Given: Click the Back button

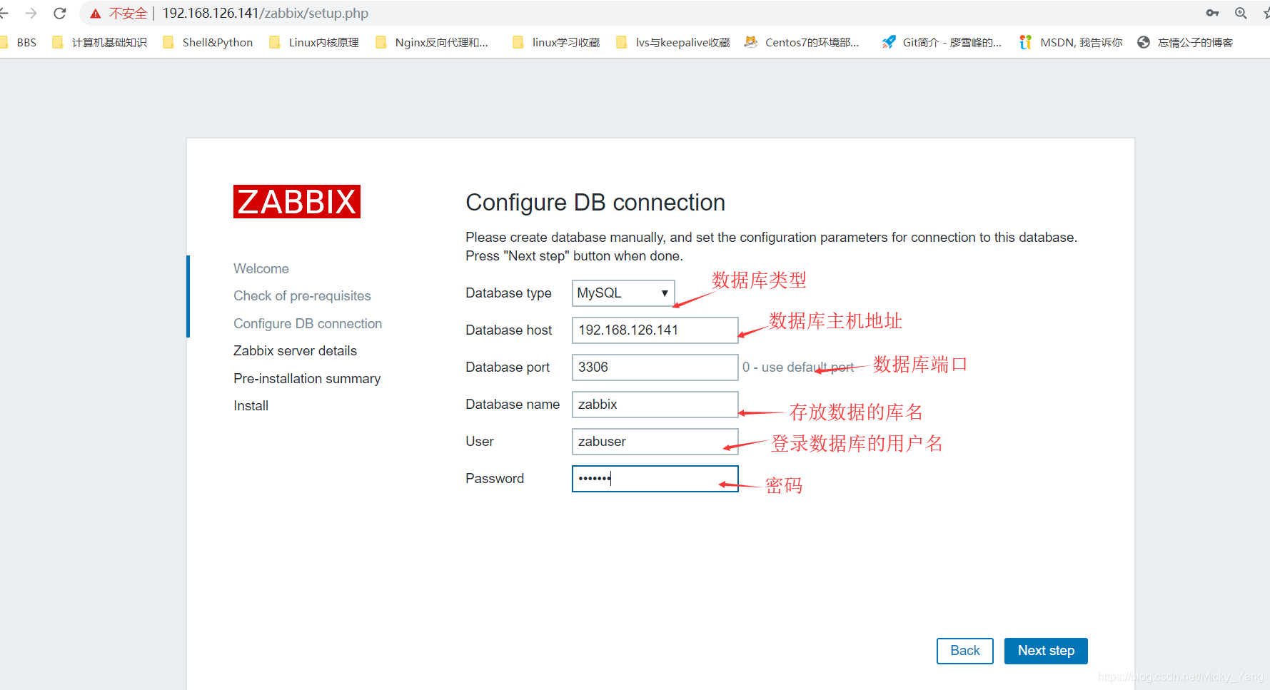Looking at the screenshot, I should (965, 651).
